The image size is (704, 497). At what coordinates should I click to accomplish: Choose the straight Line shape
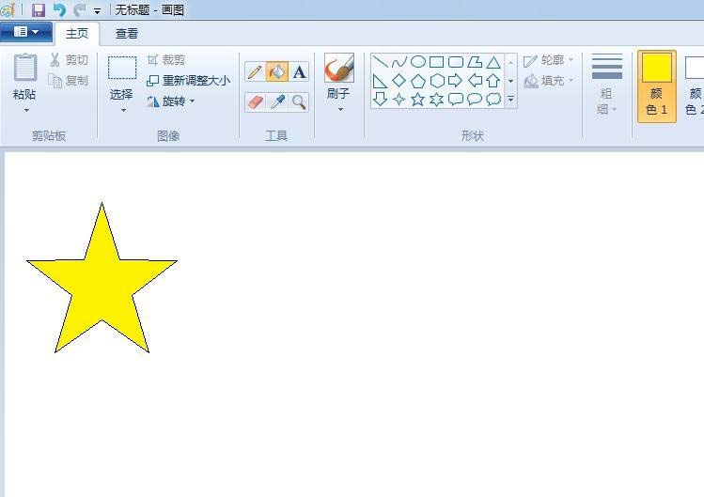pos(380,61)
